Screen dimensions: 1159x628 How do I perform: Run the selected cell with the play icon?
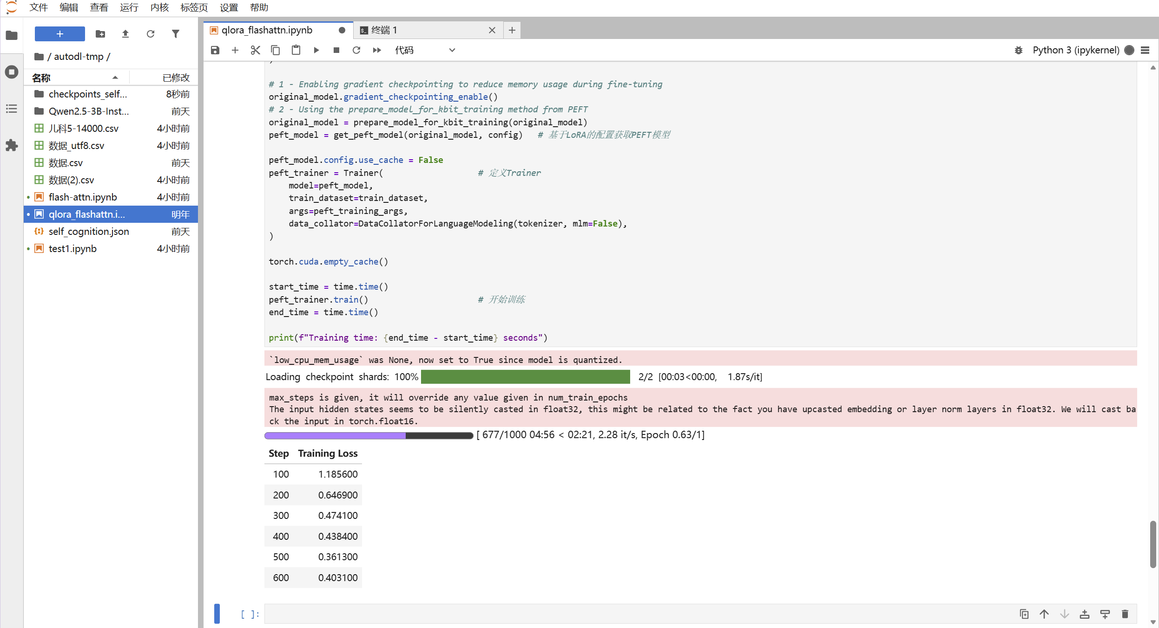click(x=316, y=50)
